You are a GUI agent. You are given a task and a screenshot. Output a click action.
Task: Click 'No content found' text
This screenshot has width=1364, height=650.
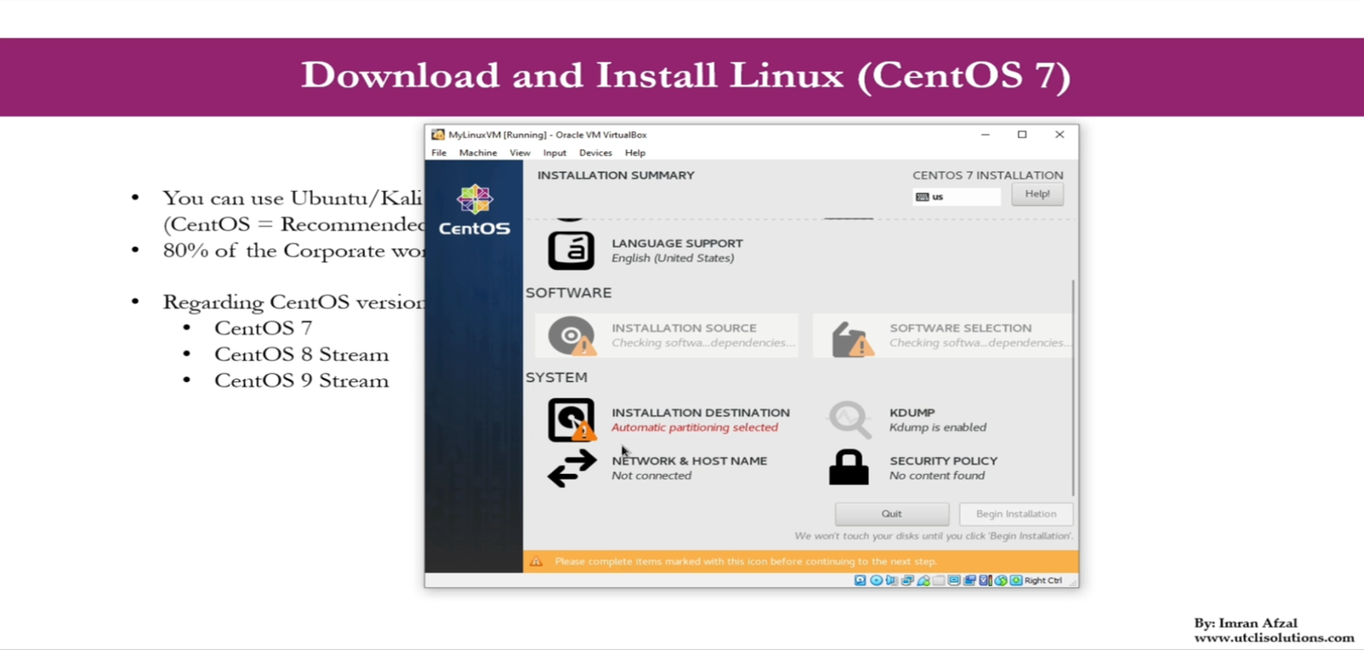937,476
